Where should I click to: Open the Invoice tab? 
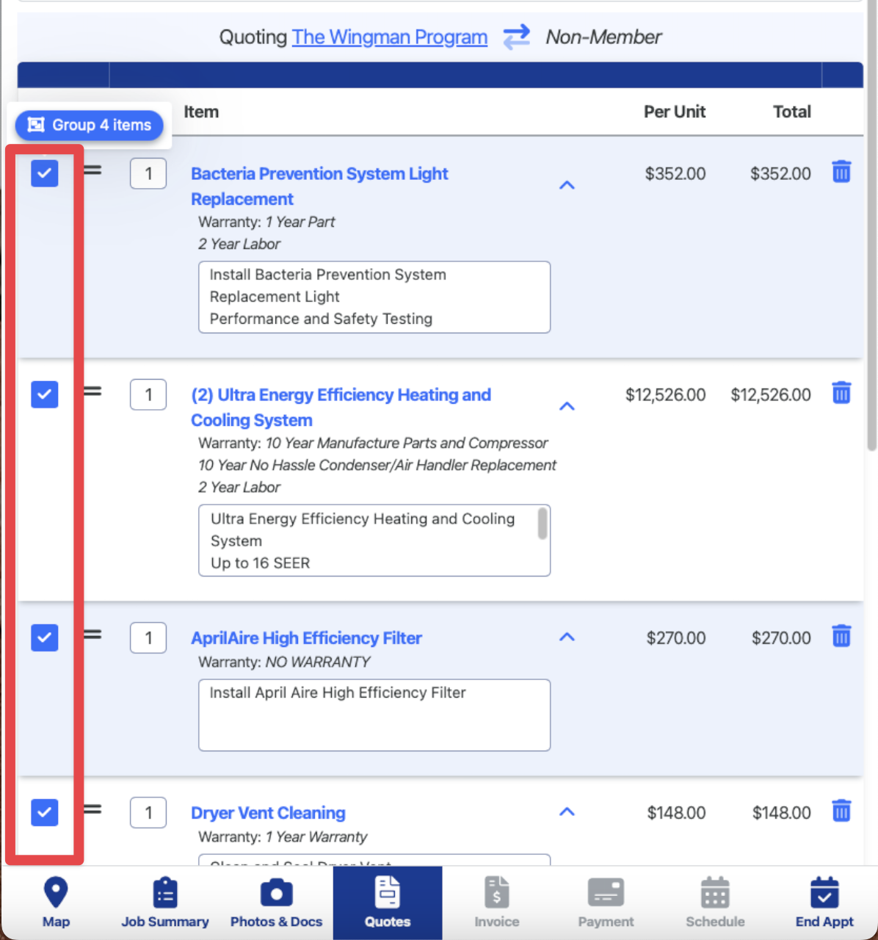click(497, 903)
